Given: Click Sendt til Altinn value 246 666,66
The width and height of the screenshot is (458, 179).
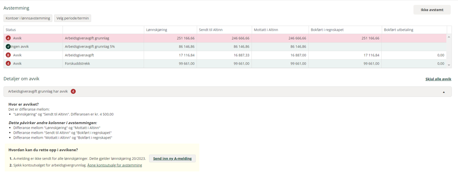Looking at the screenshot, I should [x=241, y=38].
